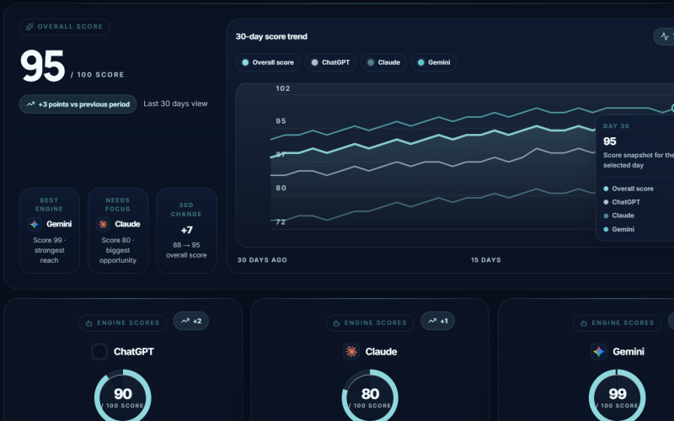Viewport: 674px width, 421px height.
Task: Click the Claude logo in Needs Focus card
Action: tap(103, 224)
